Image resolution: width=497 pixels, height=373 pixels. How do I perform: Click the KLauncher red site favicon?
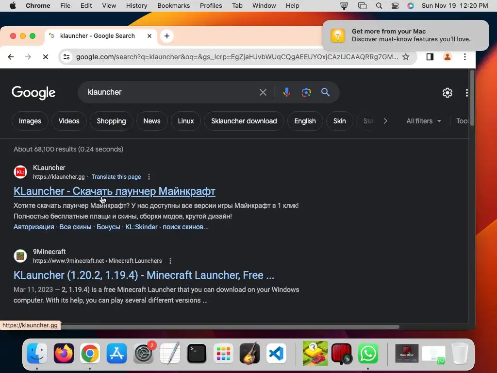click(20, 172)
